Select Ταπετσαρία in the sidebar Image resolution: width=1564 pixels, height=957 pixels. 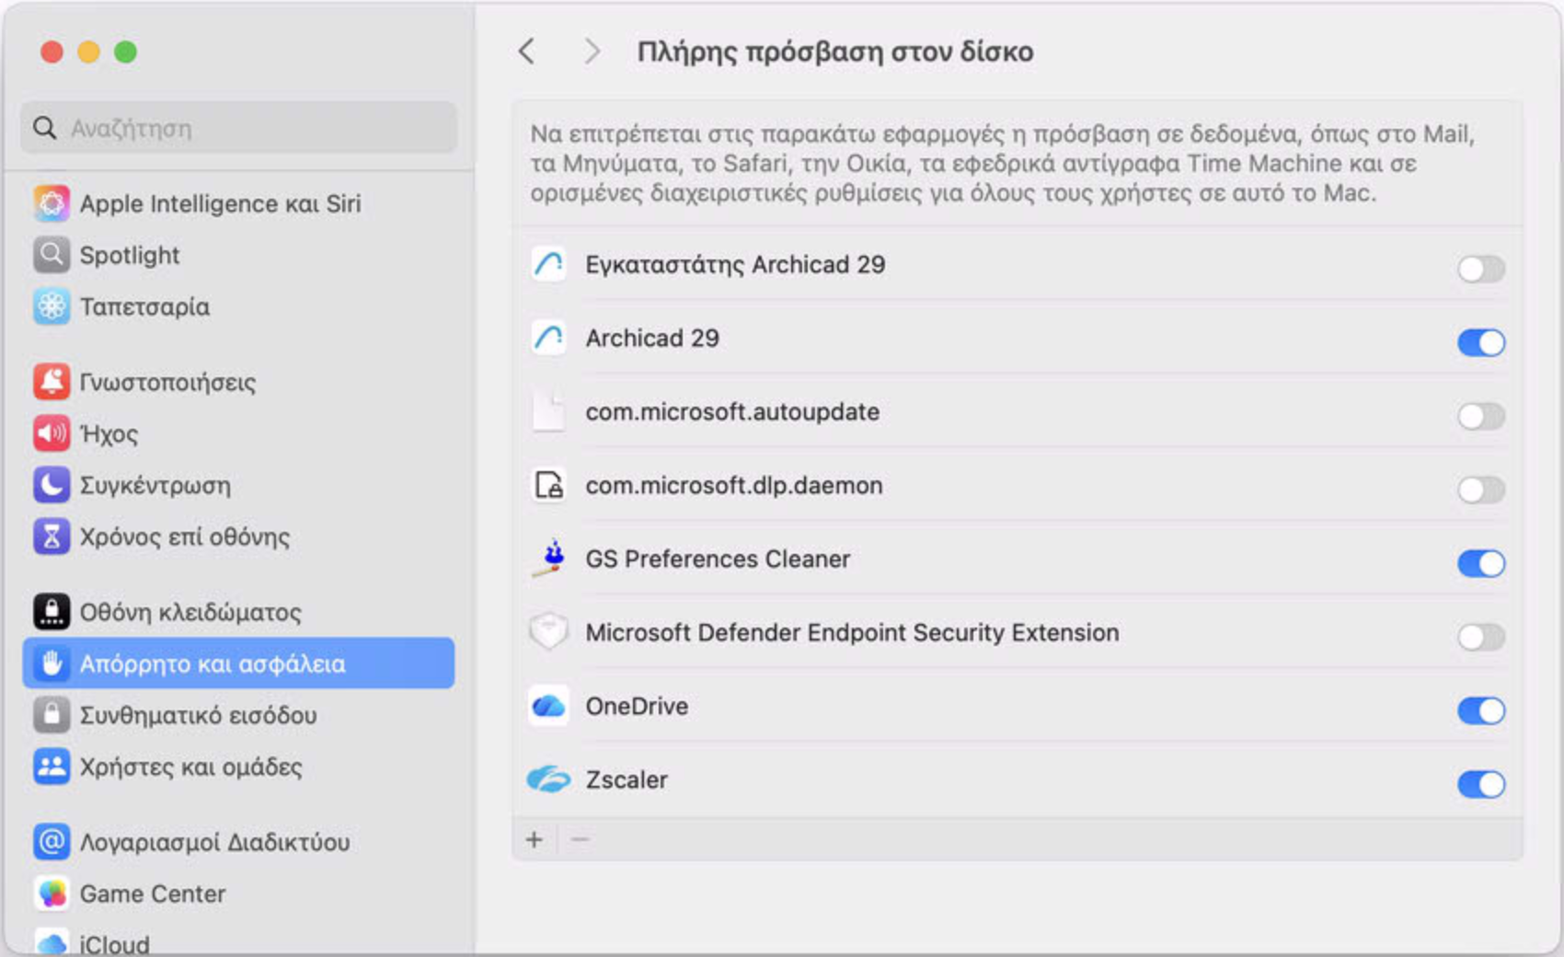(x=238, y=306)
